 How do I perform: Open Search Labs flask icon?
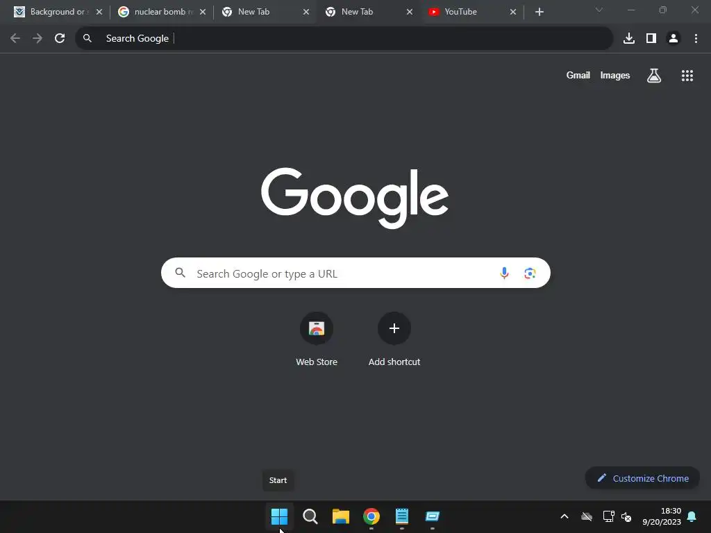(x=654, y=75)
